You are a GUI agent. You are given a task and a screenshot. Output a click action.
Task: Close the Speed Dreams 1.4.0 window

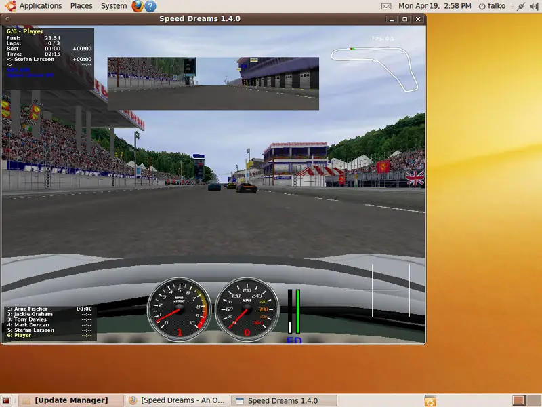[418, 20]
